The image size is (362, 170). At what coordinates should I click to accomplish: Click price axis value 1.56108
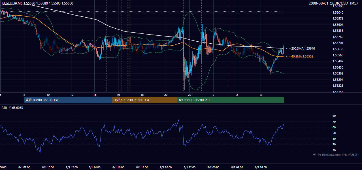(x=338, y=6)
